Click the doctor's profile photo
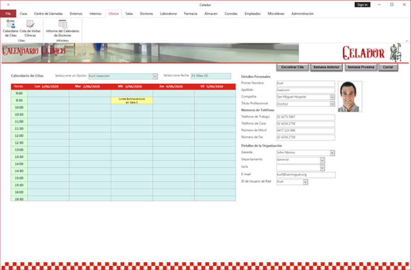411x270 pixels. [350, 96]
